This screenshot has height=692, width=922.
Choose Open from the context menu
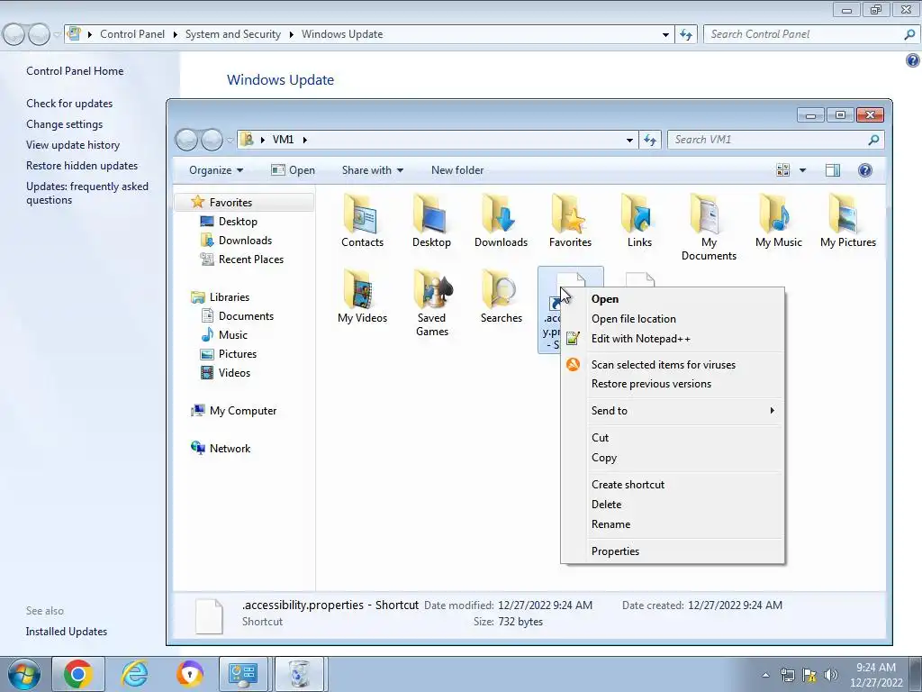pyautogui.click(x=673, y=299)
